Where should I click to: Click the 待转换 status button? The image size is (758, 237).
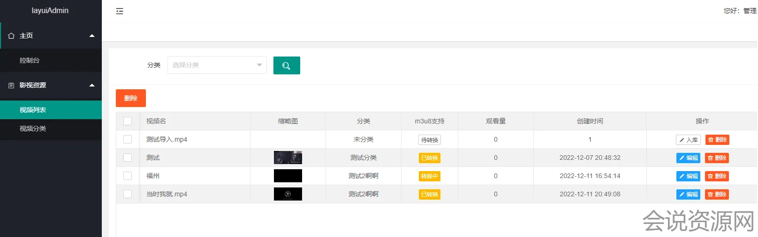(429, 140)
